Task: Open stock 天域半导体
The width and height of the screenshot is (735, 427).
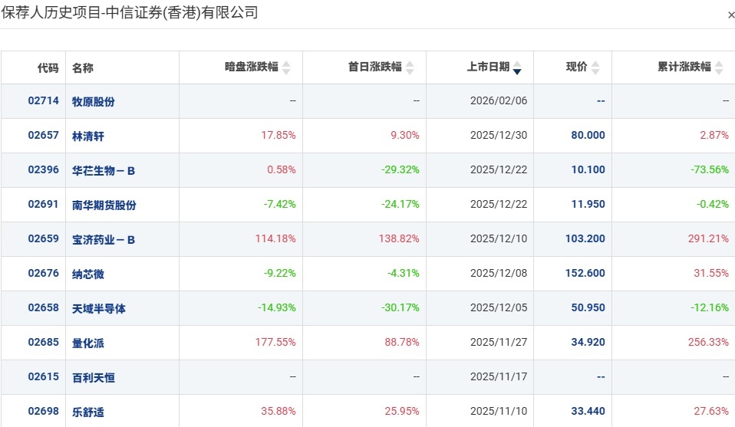Action: [x=98, y=309]
